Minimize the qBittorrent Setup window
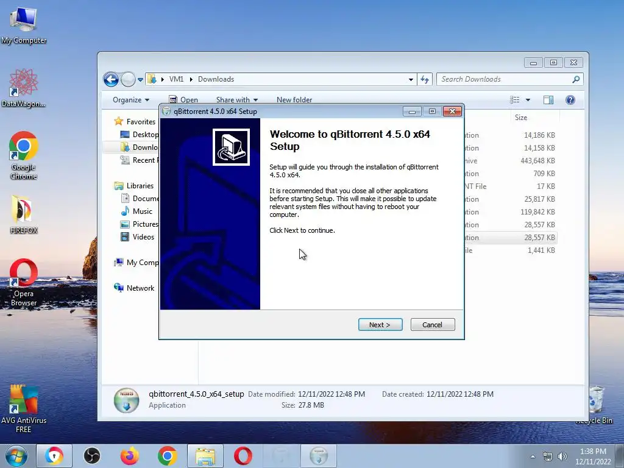Viewport: 624px width, 468px height. tap(412, 112)
